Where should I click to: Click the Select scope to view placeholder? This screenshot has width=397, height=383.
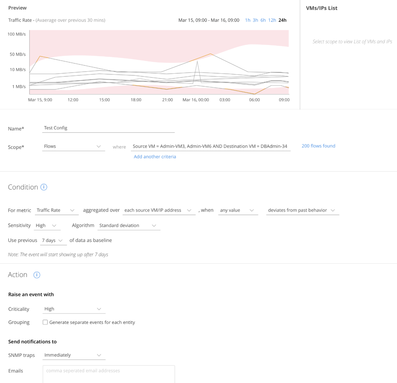coord(352,42)
